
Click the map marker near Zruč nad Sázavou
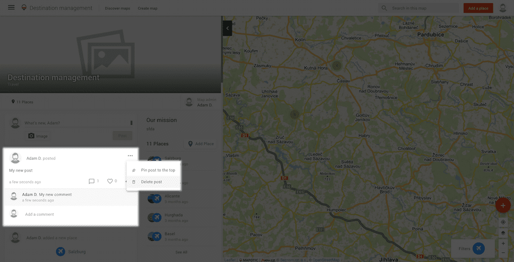pos(295,115)
